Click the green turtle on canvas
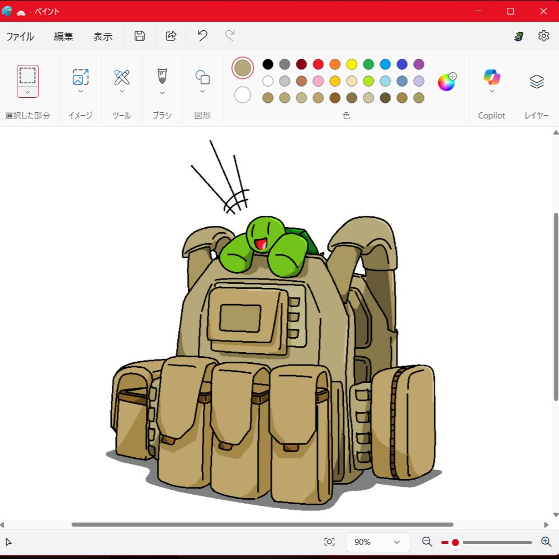 point(268,246)
